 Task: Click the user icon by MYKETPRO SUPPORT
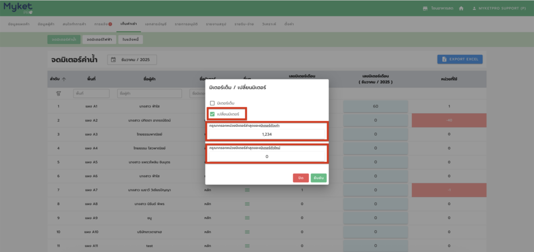coord(474,8)
